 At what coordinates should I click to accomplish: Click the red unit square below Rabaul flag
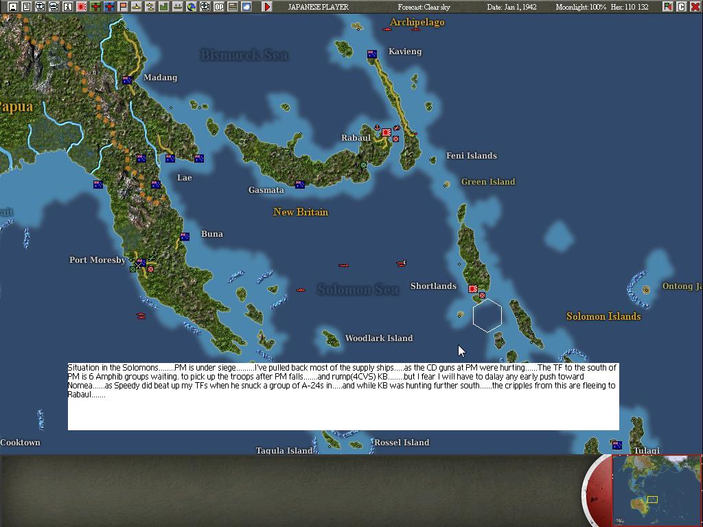[x=396, y=139]
